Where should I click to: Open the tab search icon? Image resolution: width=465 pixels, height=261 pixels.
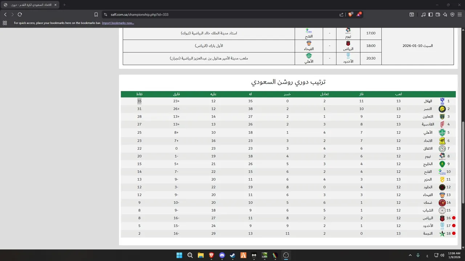(x=412, y=14)
